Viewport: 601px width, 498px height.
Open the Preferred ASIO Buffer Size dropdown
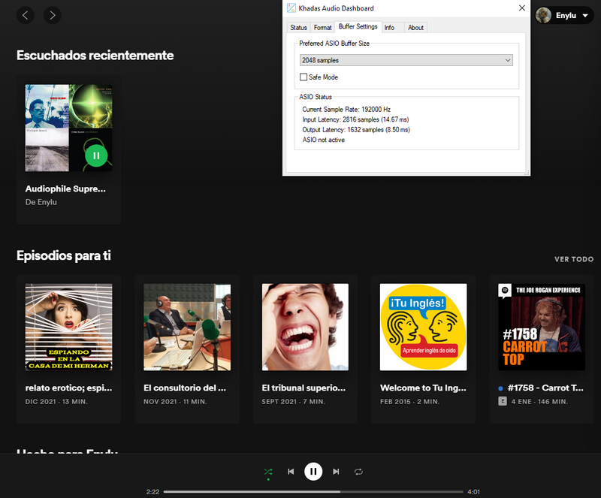[406, 60]
